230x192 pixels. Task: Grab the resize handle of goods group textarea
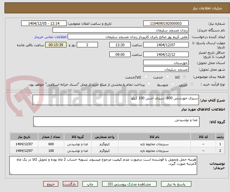(35, 125)
